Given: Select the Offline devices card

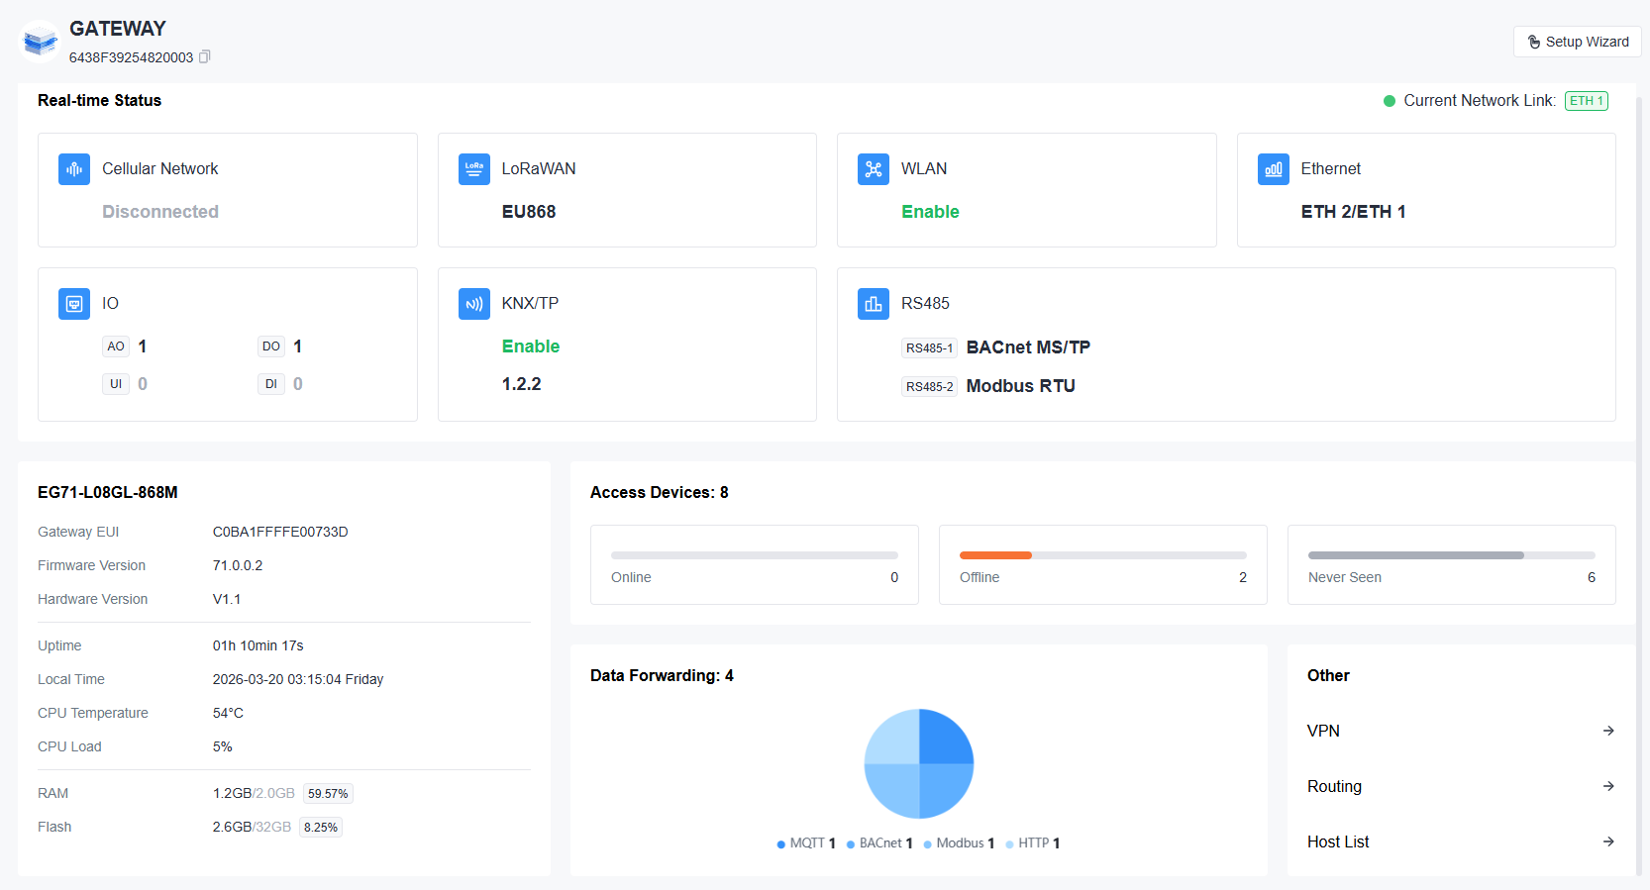Looking at the screenshot, I should point(1102,564).
